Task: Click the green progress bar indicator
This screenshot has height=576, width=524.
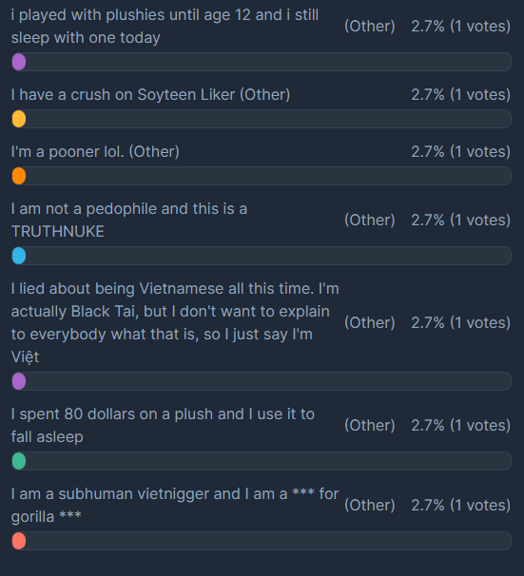Action: pos(19,461)
